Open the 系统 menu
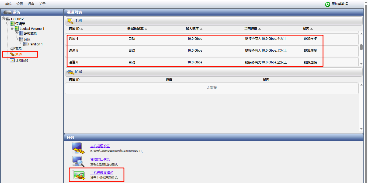Viewport: 368px width, 183px height. [x=8, y=4]
